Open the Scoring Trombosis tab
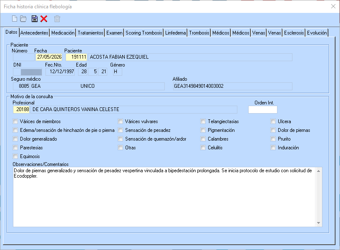 (144, 33)
